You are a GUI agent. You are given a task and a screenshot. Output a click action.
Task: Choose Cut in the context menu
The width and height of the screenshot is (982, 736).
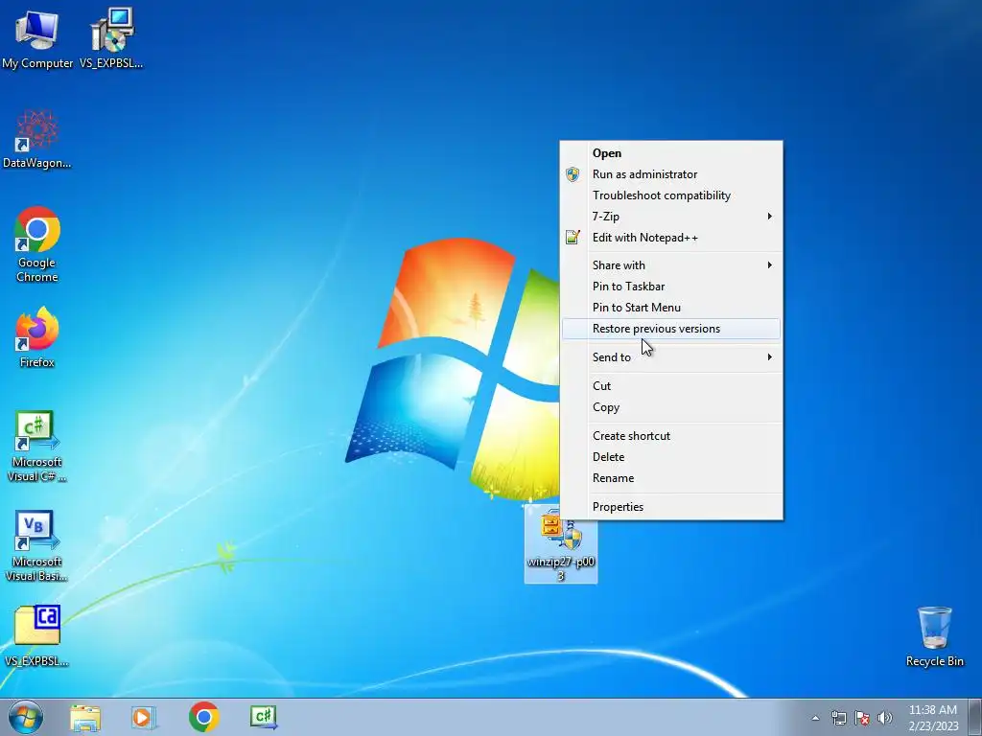click(x=670, y=386)
